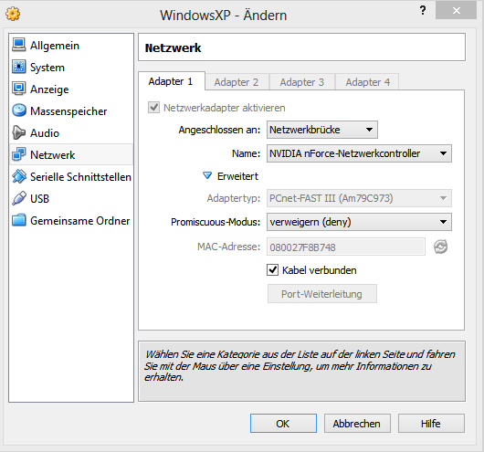
Task: Open the Adaptertyp dropdown
Action: pyautogui.click(x=359, y=198)
